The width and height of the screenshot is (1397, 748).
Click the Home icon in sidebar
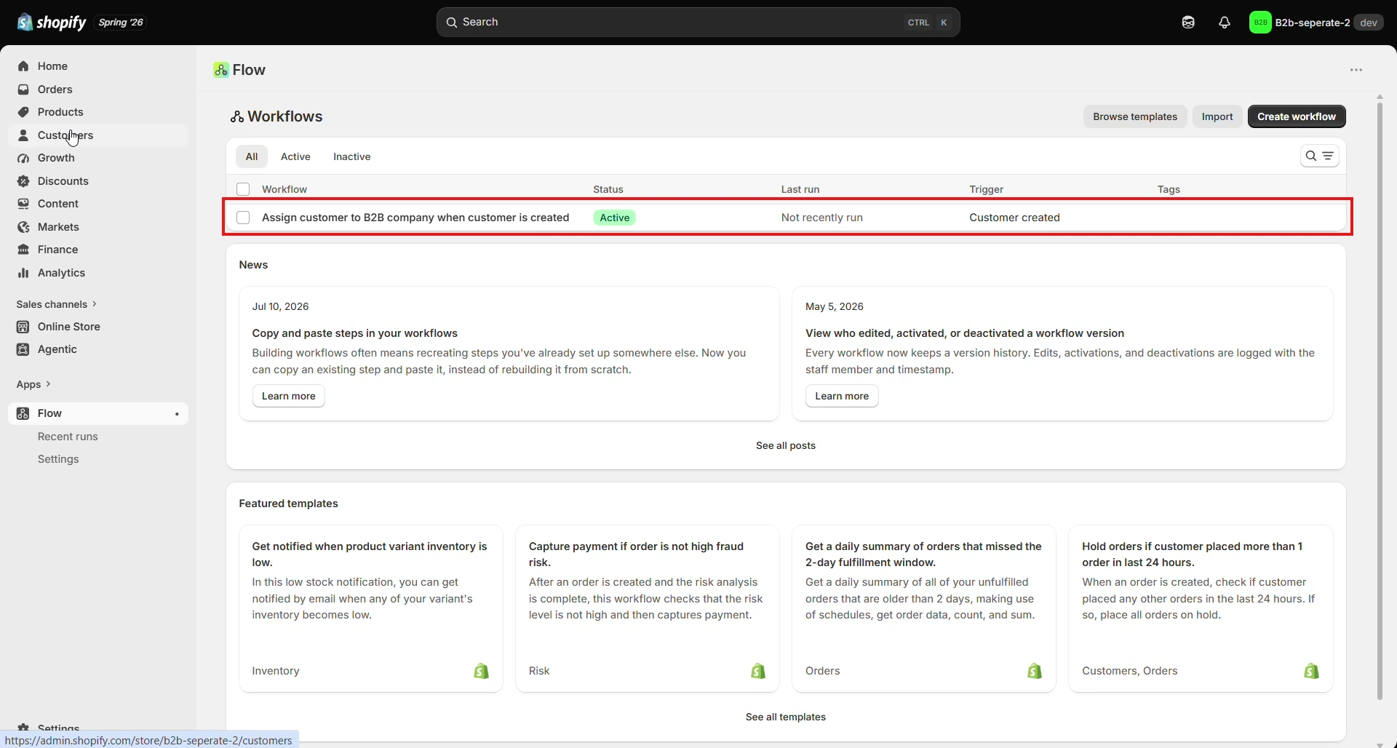[23, 66]
